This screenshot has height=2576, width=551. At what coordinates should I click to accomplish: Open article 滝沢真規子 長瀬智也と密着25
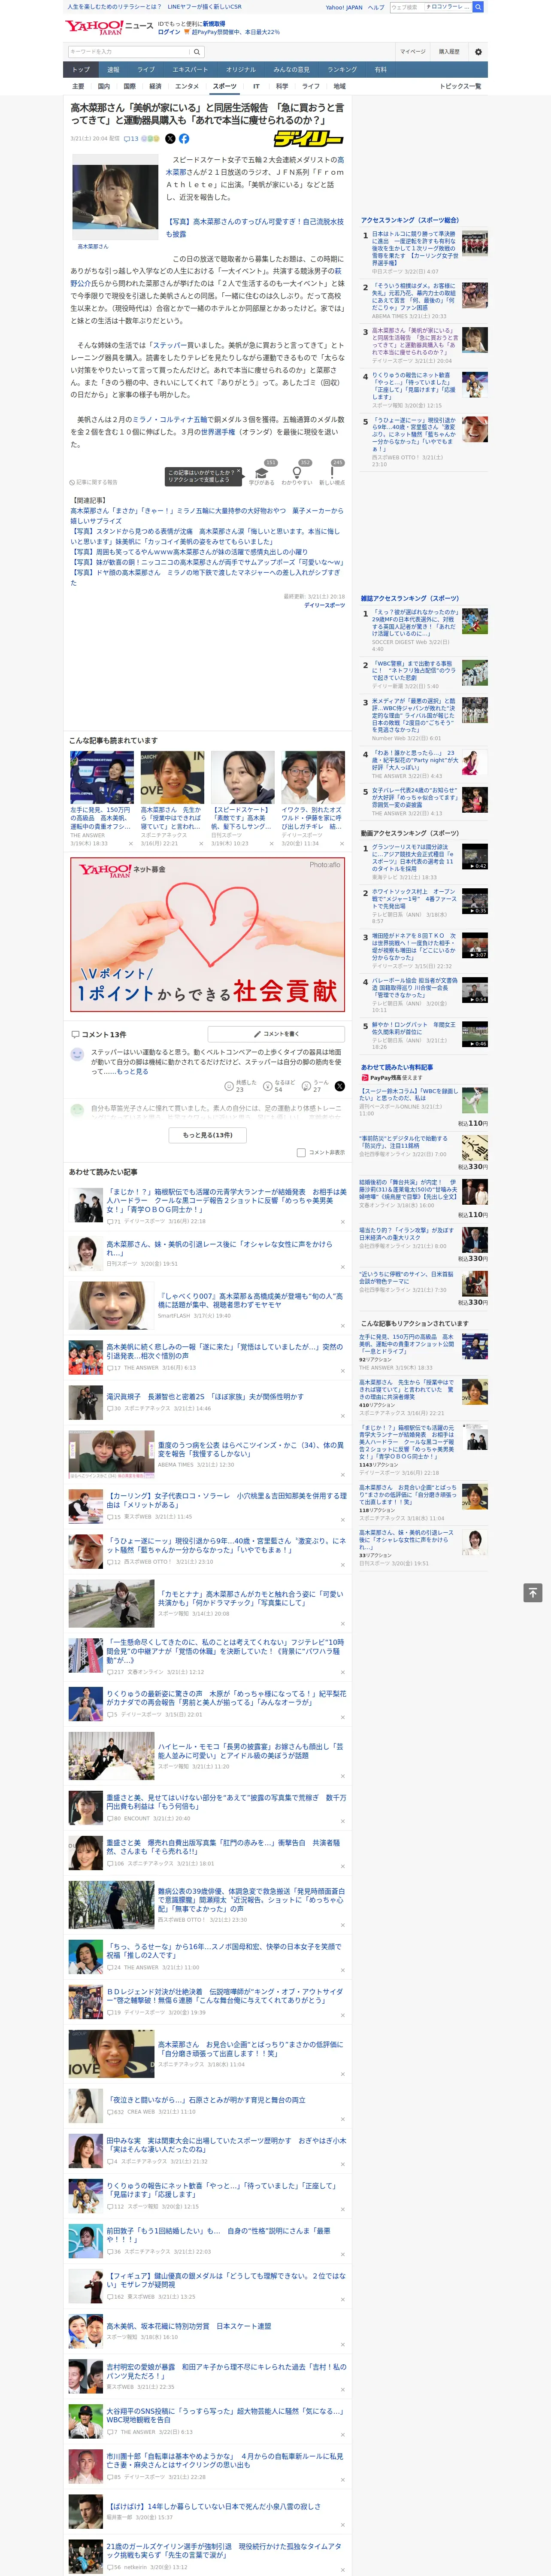click(x=206, y=1397)
